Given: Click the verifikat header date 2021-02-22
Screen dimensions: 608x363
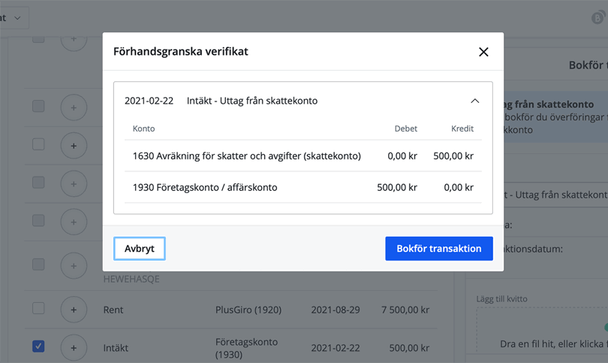Looking at the screenshot, I should [x=149, y=101].
